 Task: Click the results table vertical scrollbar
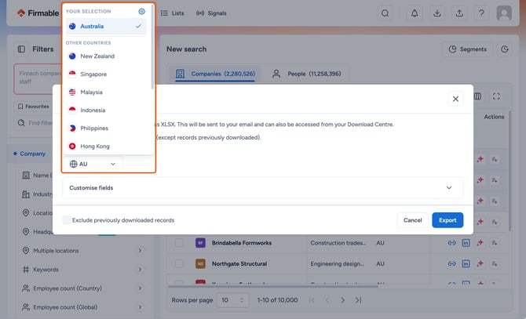coord(510,172)
